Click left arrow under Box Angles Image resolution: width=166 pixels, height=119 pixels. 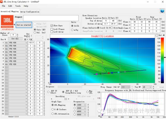pyautogui.click(x=25, y=39)
